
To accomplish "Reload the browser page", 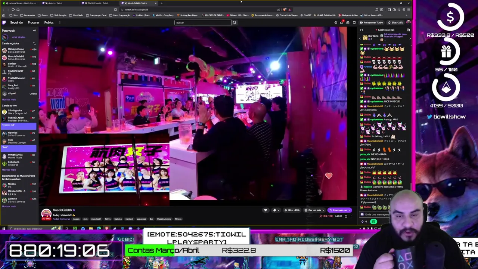I will coord(13,9).
